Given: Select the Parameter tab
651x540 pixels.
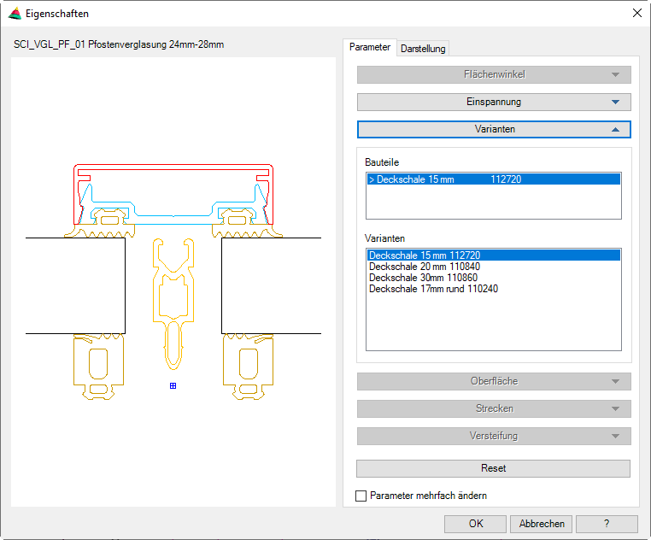Looking at the screenshot, I should 370,48.
